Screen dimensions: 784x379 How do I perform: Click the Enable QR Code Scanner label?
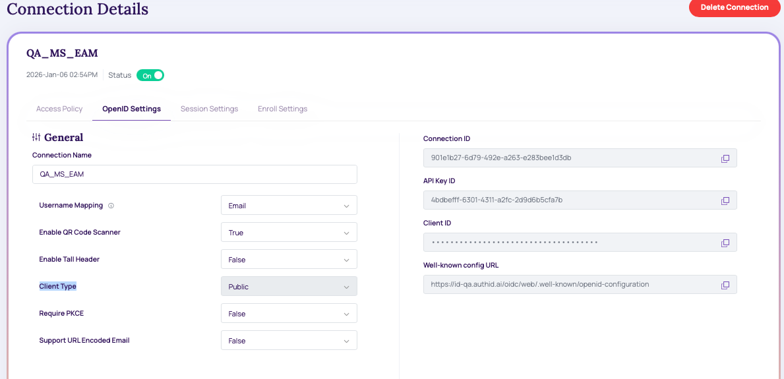pyautogui.click(x=80, y=233)
